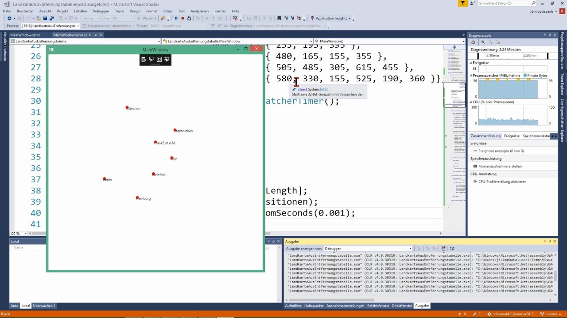Click the navigate back arrow
This screenshot has height=318, width=567.
pos(9,18)
